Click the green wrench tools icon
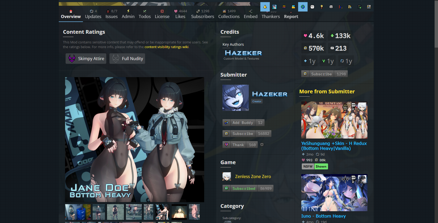438x223 pixels. [x=359, y=7]
